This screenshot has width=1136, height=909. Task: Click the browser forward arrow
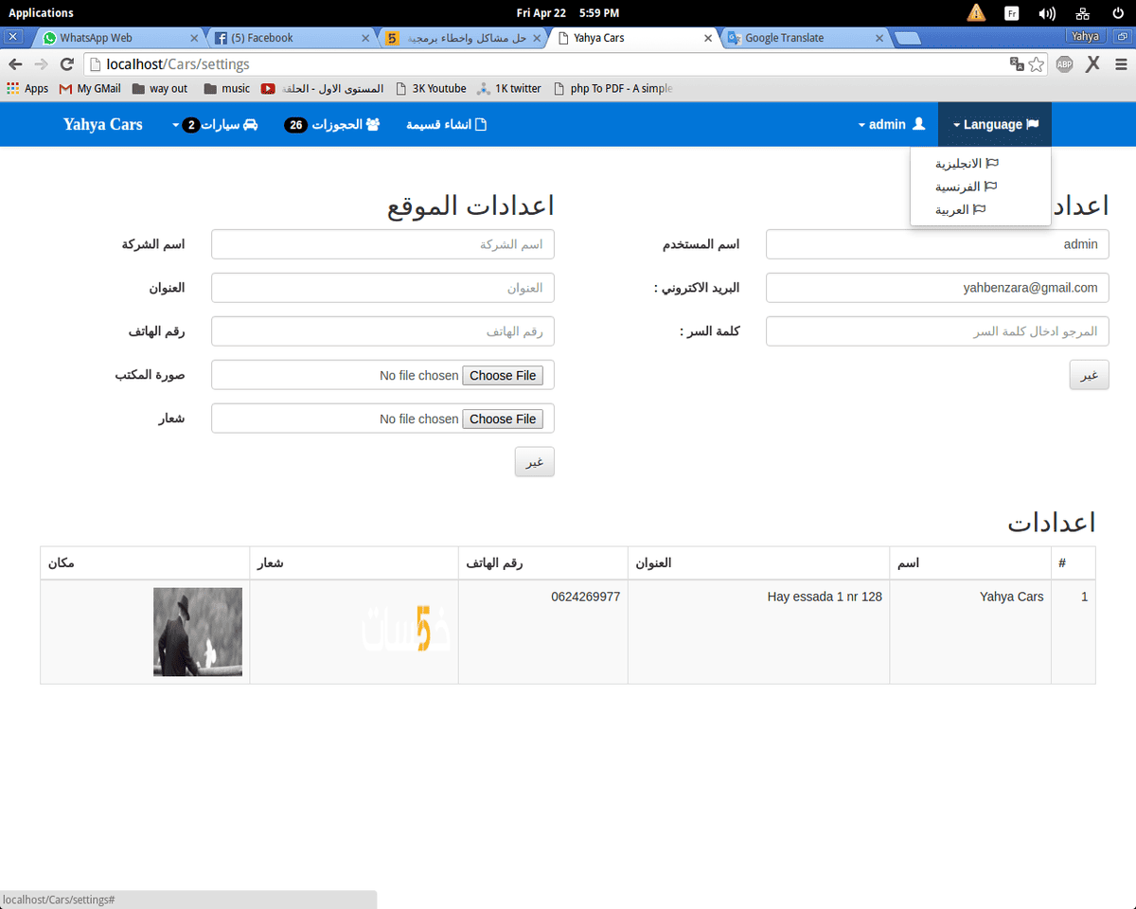[41, 64]
